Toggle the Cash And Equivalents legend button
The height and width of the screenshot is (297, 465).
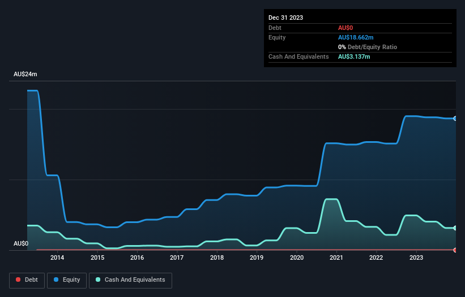point(130,280)
